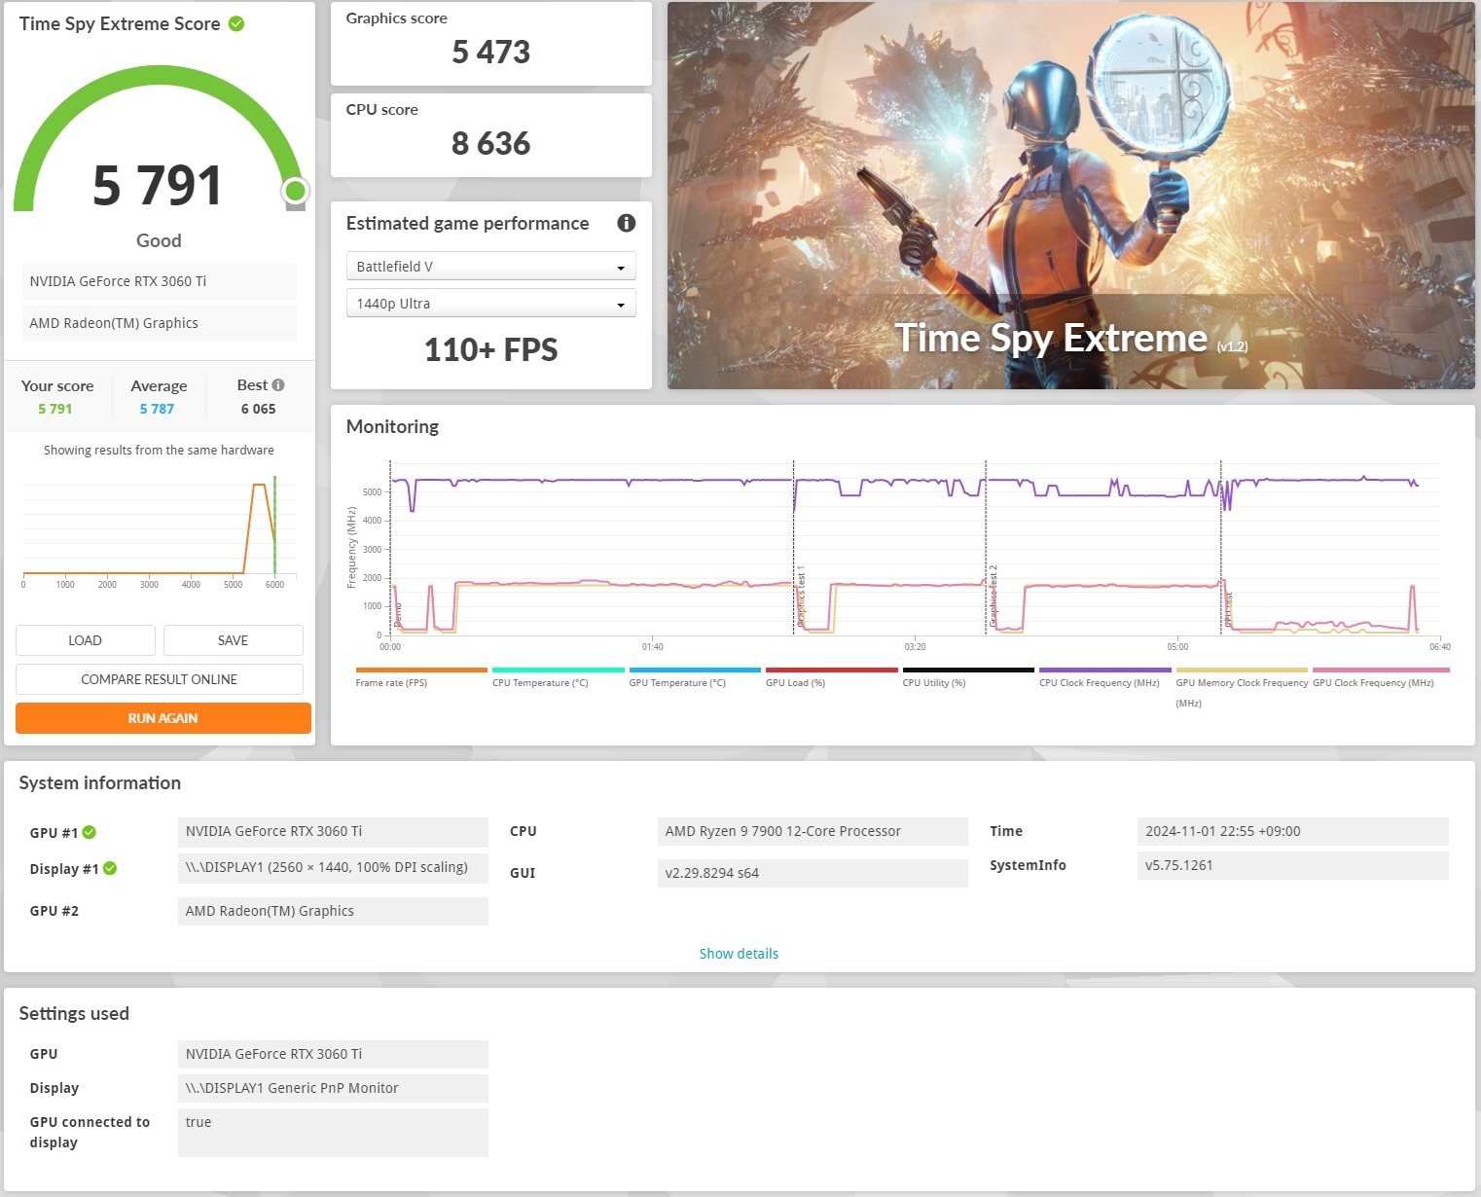This screenshot has height=1197, width=1481.
Task: Open the Battlefield V game dropdown
Action: pyautogui.click(x=491, y=267)
